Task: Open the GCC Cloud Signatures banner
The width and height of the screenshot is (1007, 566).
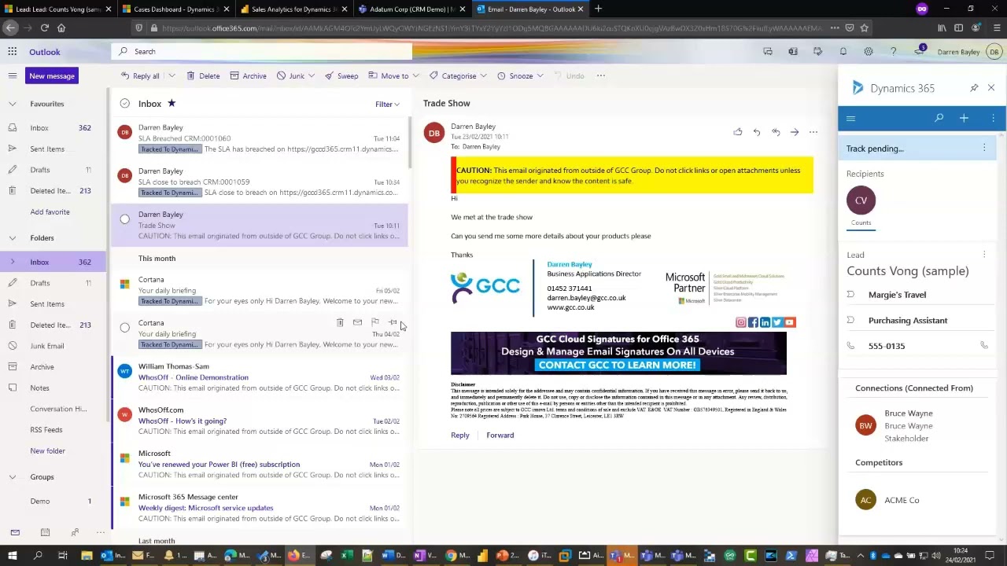Action: click(618, 353)
